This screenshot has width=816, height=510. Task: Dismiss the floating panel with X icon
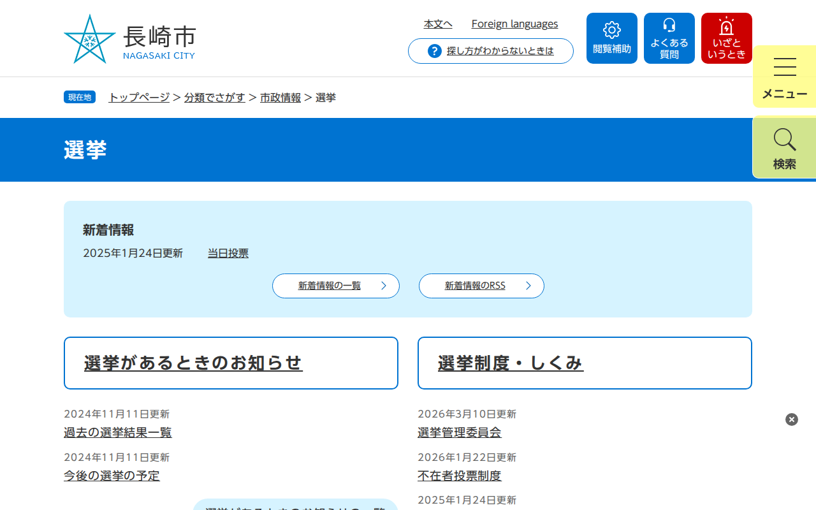(792, 419)
